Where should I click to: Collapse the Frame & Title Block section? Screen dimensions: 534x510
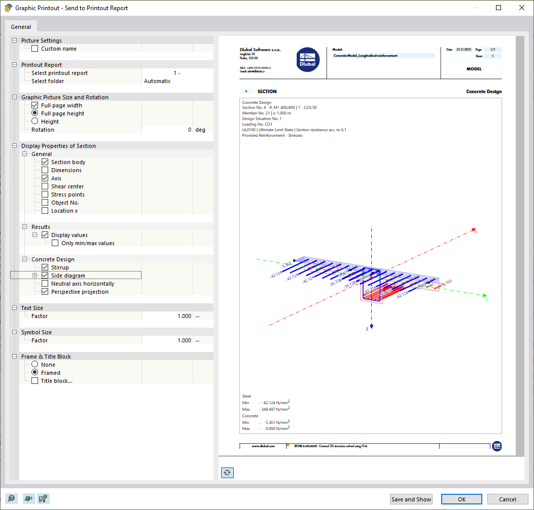[14, 357]
